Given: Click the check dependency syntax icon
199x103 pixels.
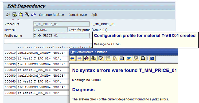Looking at the screenshot, I should 8,15.
